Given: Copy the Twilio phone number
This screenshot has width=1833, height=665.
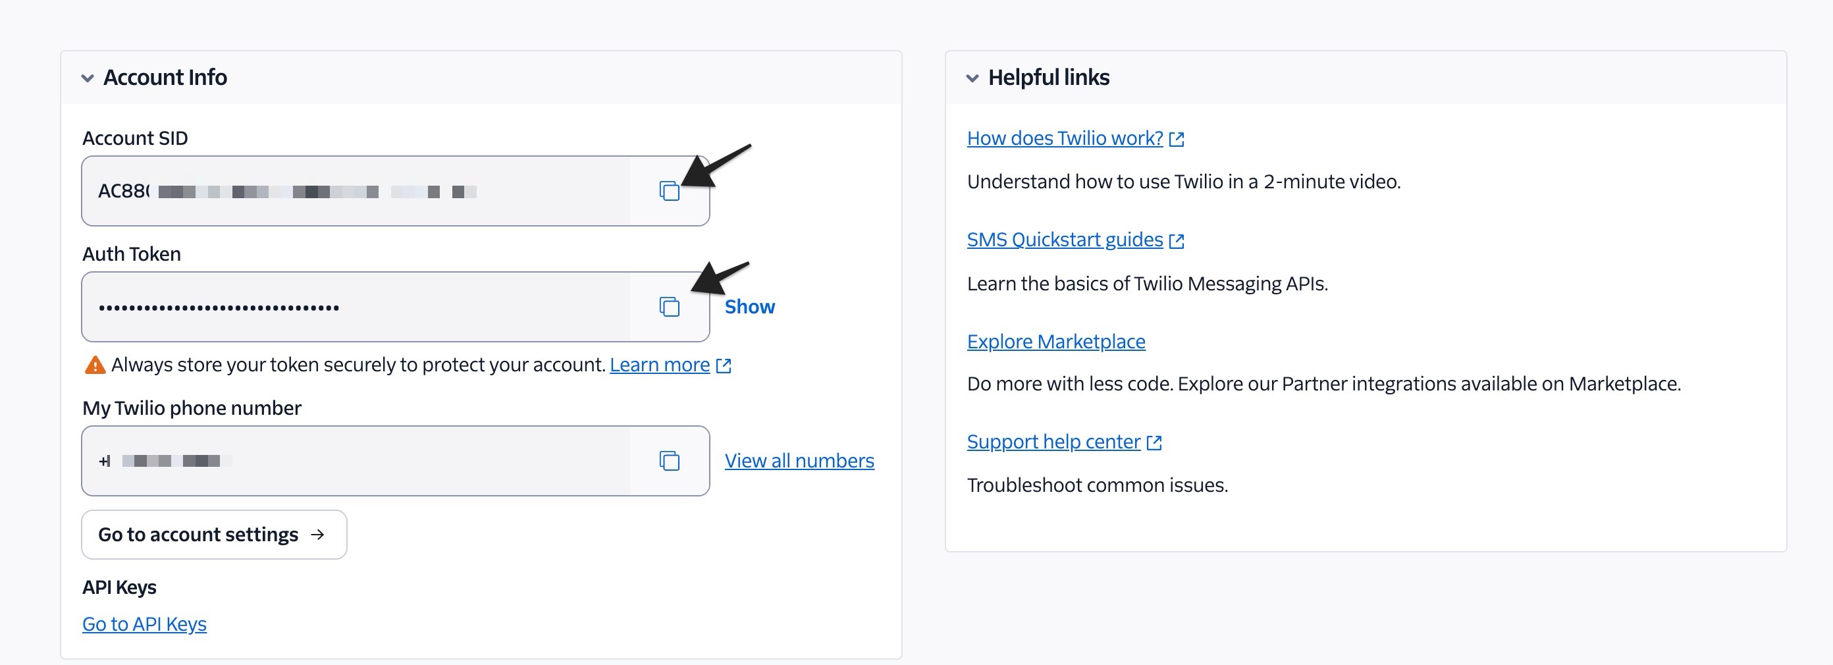Looking at the screenshot, I should point(669,461).
